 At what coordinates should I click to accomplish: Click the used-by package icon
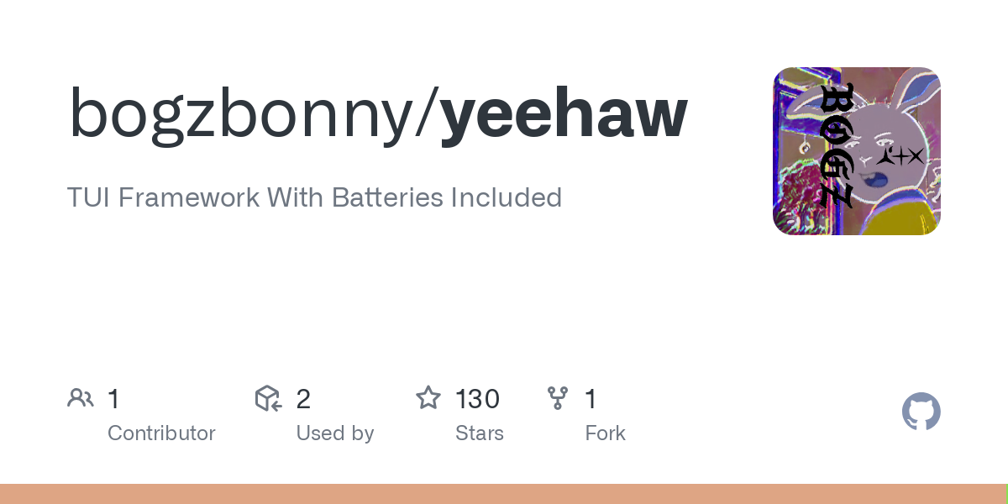click(268, 398)
